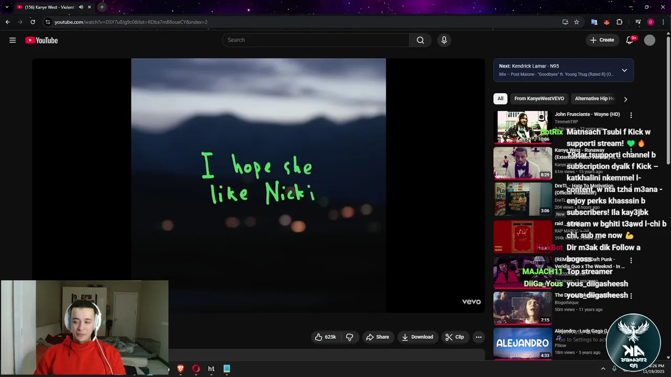This screenshot has height=377, width=671.
Task: Bookmark this page with the star
Action: (x=577, y=22)
